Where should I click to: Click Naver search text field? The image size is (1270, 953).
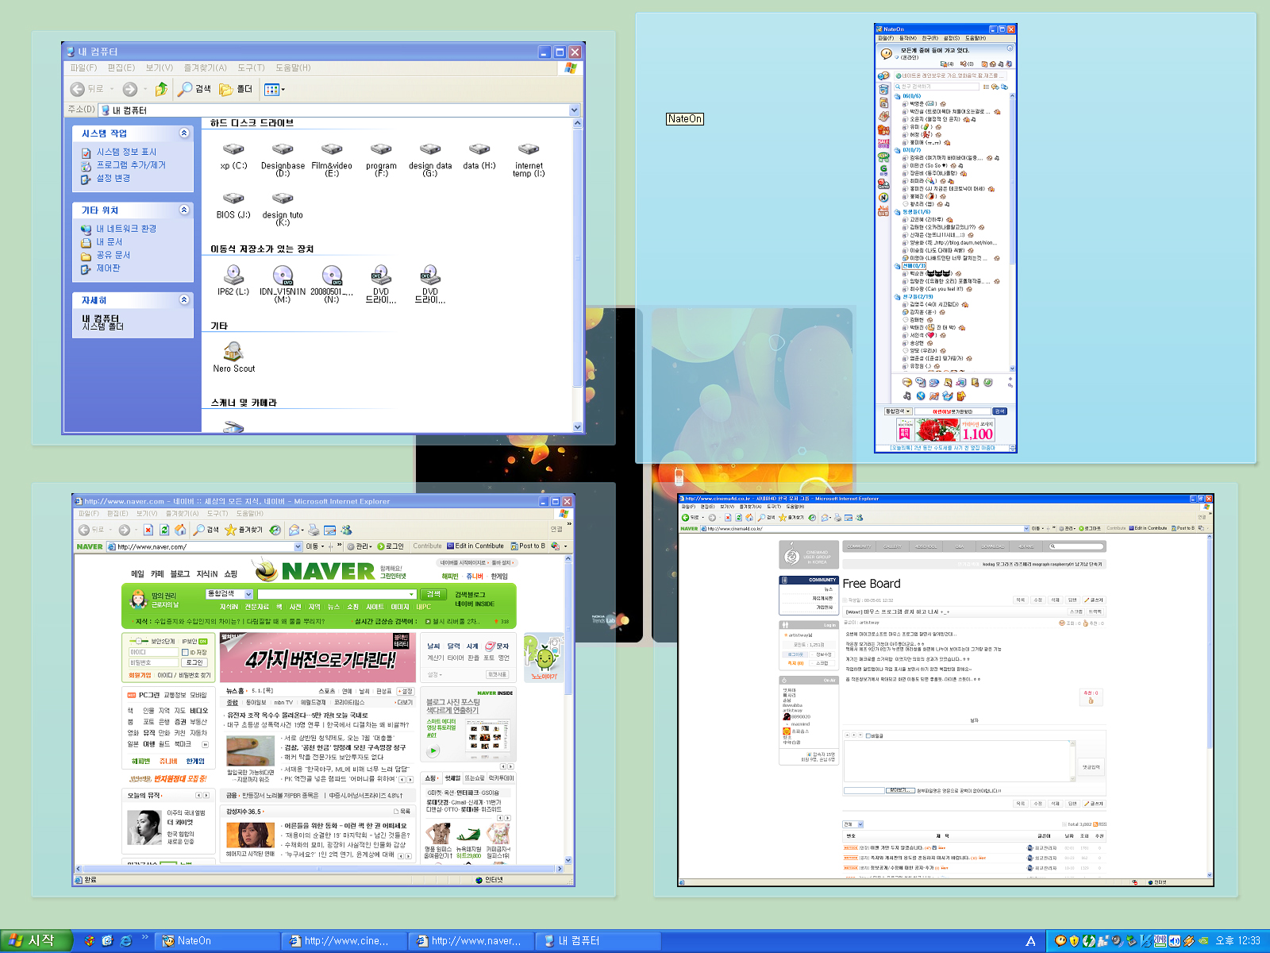[x=337, y=594]
